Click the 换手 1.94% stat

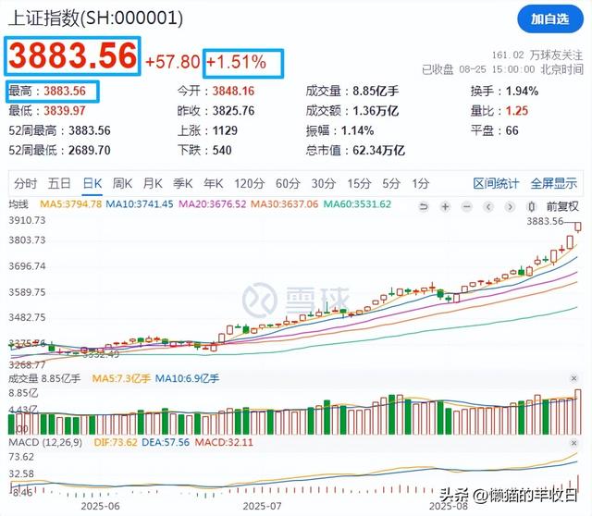pyautogui.click(x=504, y=91)
